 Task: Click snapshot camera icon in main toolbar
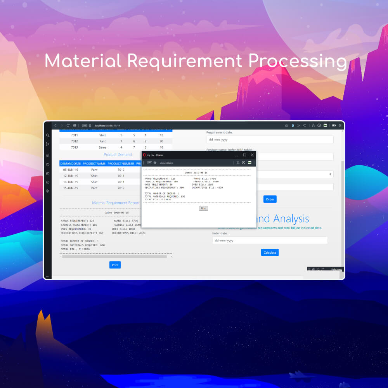click(287, 126)
